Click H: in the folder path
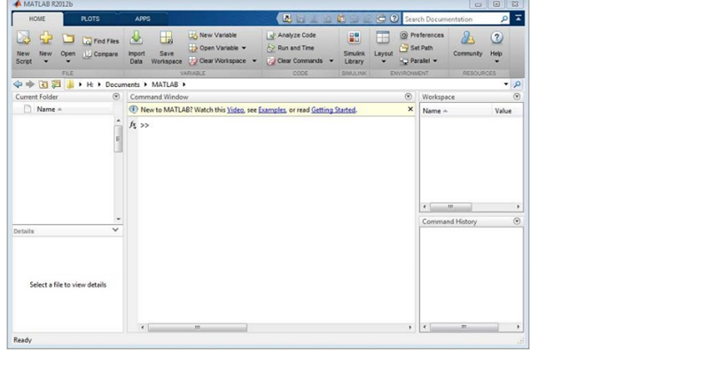 90,85
